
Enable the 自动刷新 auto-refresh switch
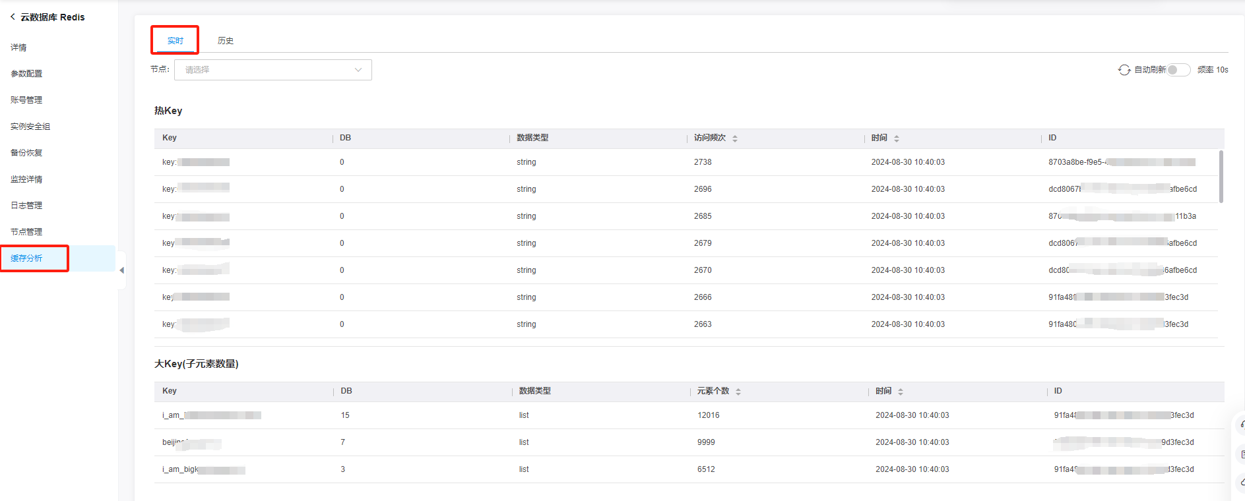(x=1178, y=70)
